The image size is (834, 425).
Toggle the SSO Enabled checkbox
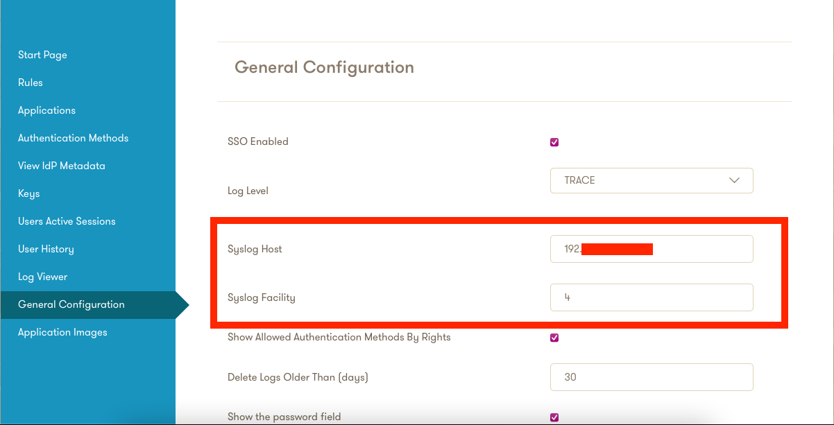coord(554,142)
